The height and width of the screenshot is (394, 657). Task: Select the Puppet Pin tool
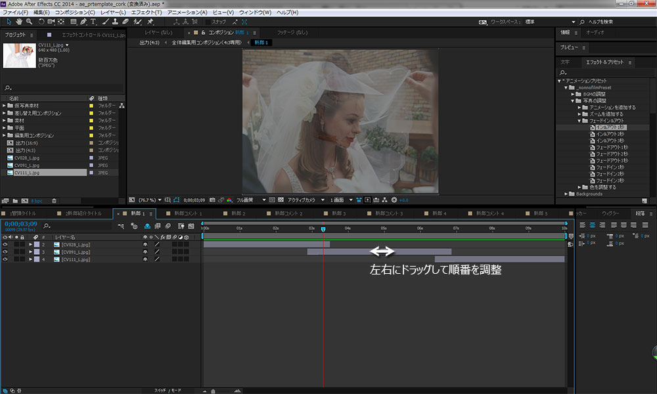tap(150, 22)
